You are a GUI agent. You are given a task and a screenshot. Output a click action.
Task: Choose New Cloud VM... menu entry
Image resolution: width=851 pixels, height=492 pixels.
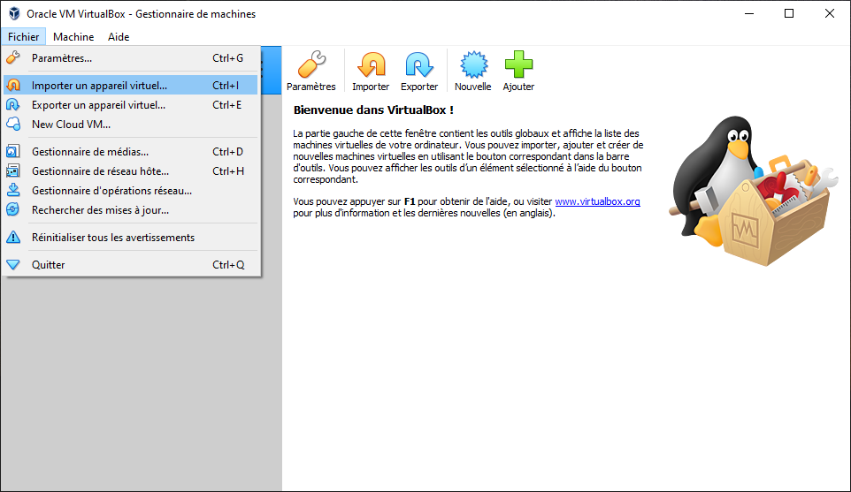[x=131, y=124]
